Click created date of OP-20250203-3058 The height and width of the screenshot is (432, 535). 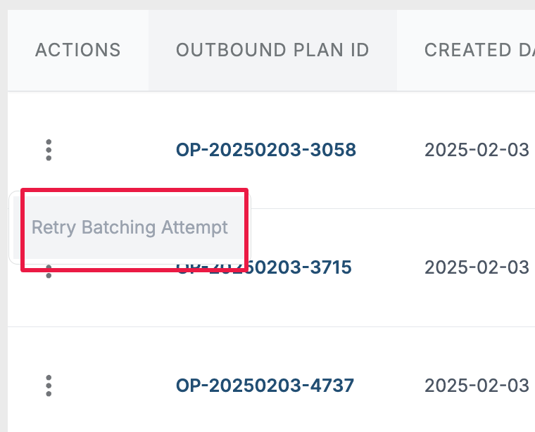(x=477, y=150)
